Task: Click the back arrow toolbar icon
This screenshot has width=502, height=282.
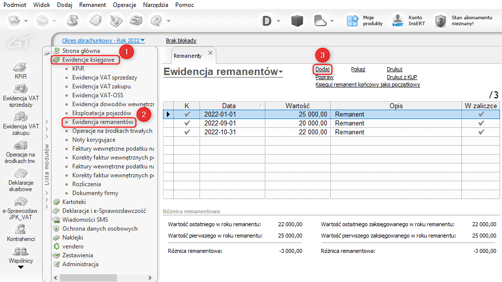Action: pyautogui.click(x=14, y=21)
